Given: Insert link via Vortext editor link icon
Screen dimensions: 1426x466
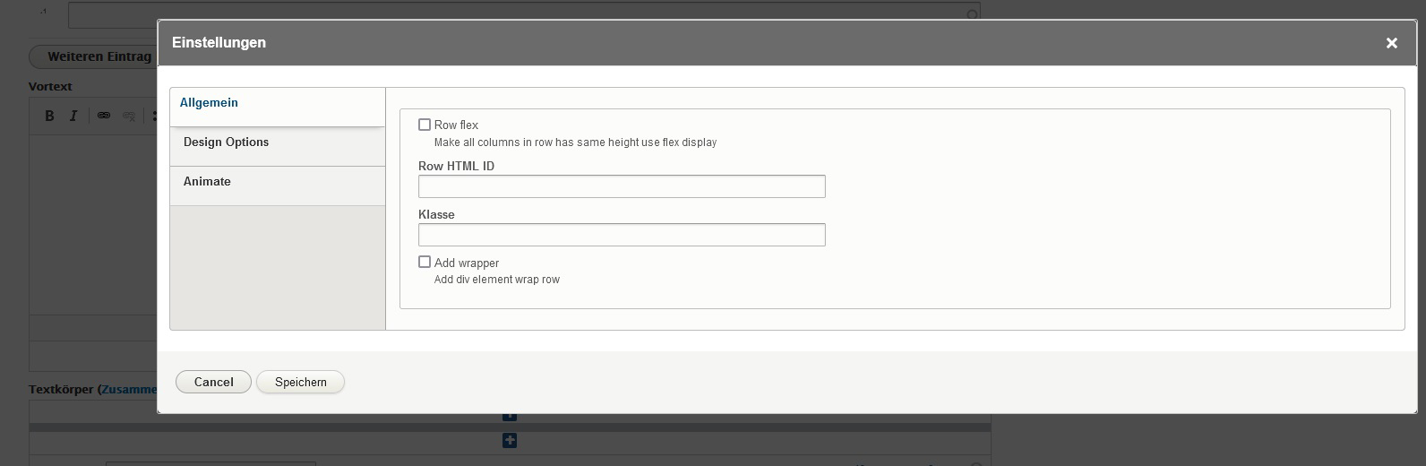Looking at the screenshot, I should pos(104,116).
